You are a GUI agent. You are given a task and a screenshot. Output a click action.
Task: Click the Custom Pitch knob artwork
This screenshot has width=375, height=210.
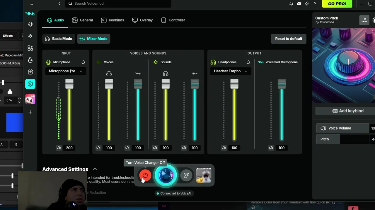coord(344,65)
